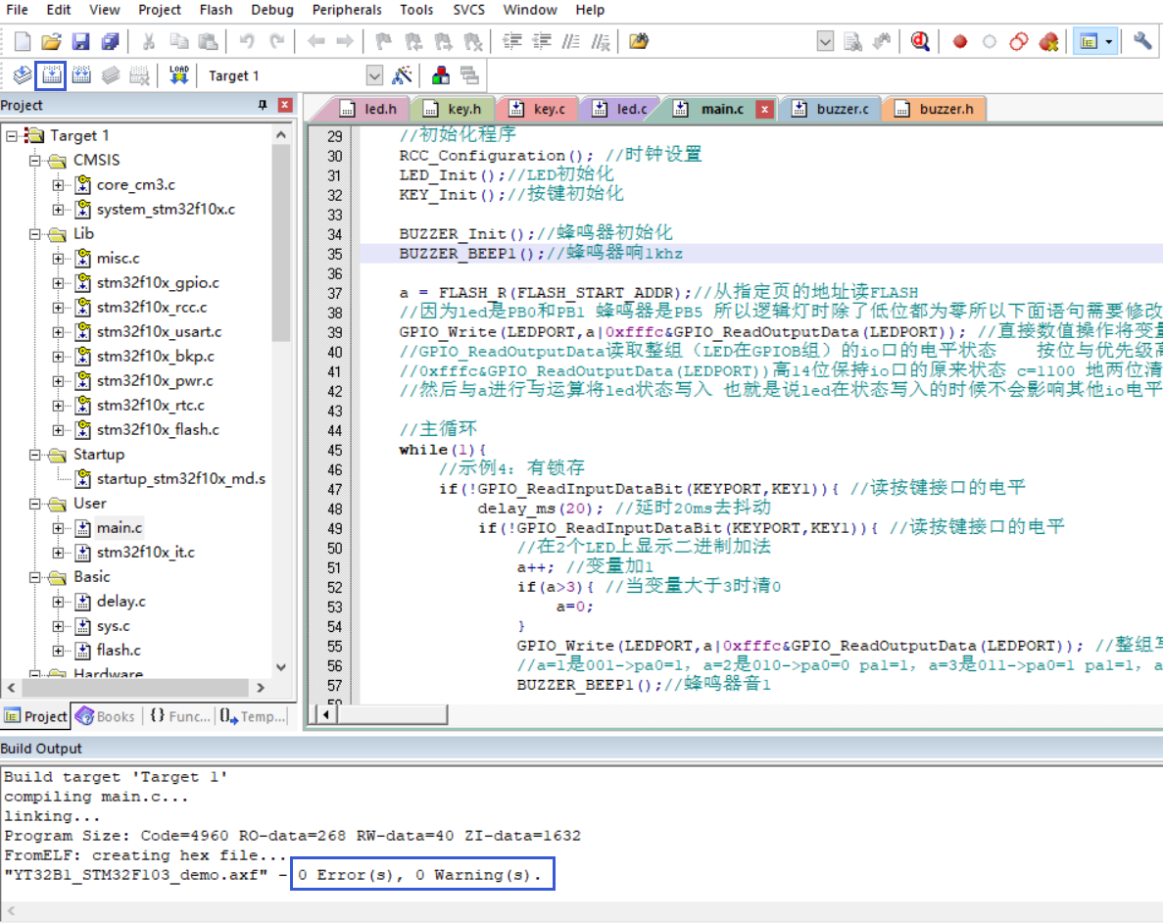The image size is (1163, 923).
Task: Collapse the Basic folder
Action: point(35,577)
